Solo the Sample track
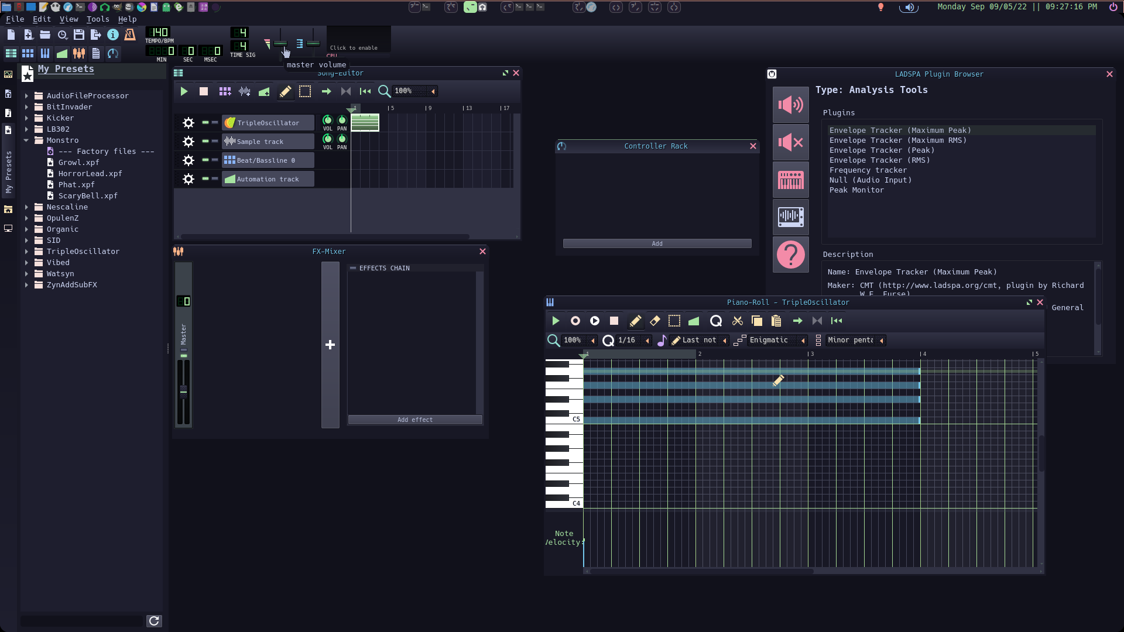This screenshot has height=632, width=1124. 215,141
